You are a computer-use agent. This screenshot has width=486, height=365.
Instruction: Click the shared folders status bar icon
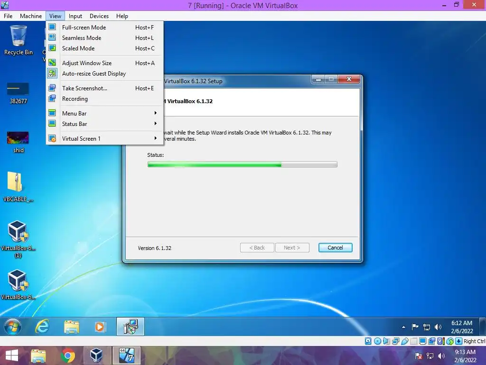413,341
